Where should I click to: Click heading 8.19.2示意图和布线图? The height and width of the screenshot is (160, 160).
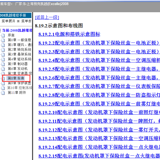(x=59, y=26)
